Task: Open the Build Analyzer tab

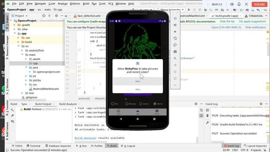Action: pyautogui.click(x=68, y=104)
